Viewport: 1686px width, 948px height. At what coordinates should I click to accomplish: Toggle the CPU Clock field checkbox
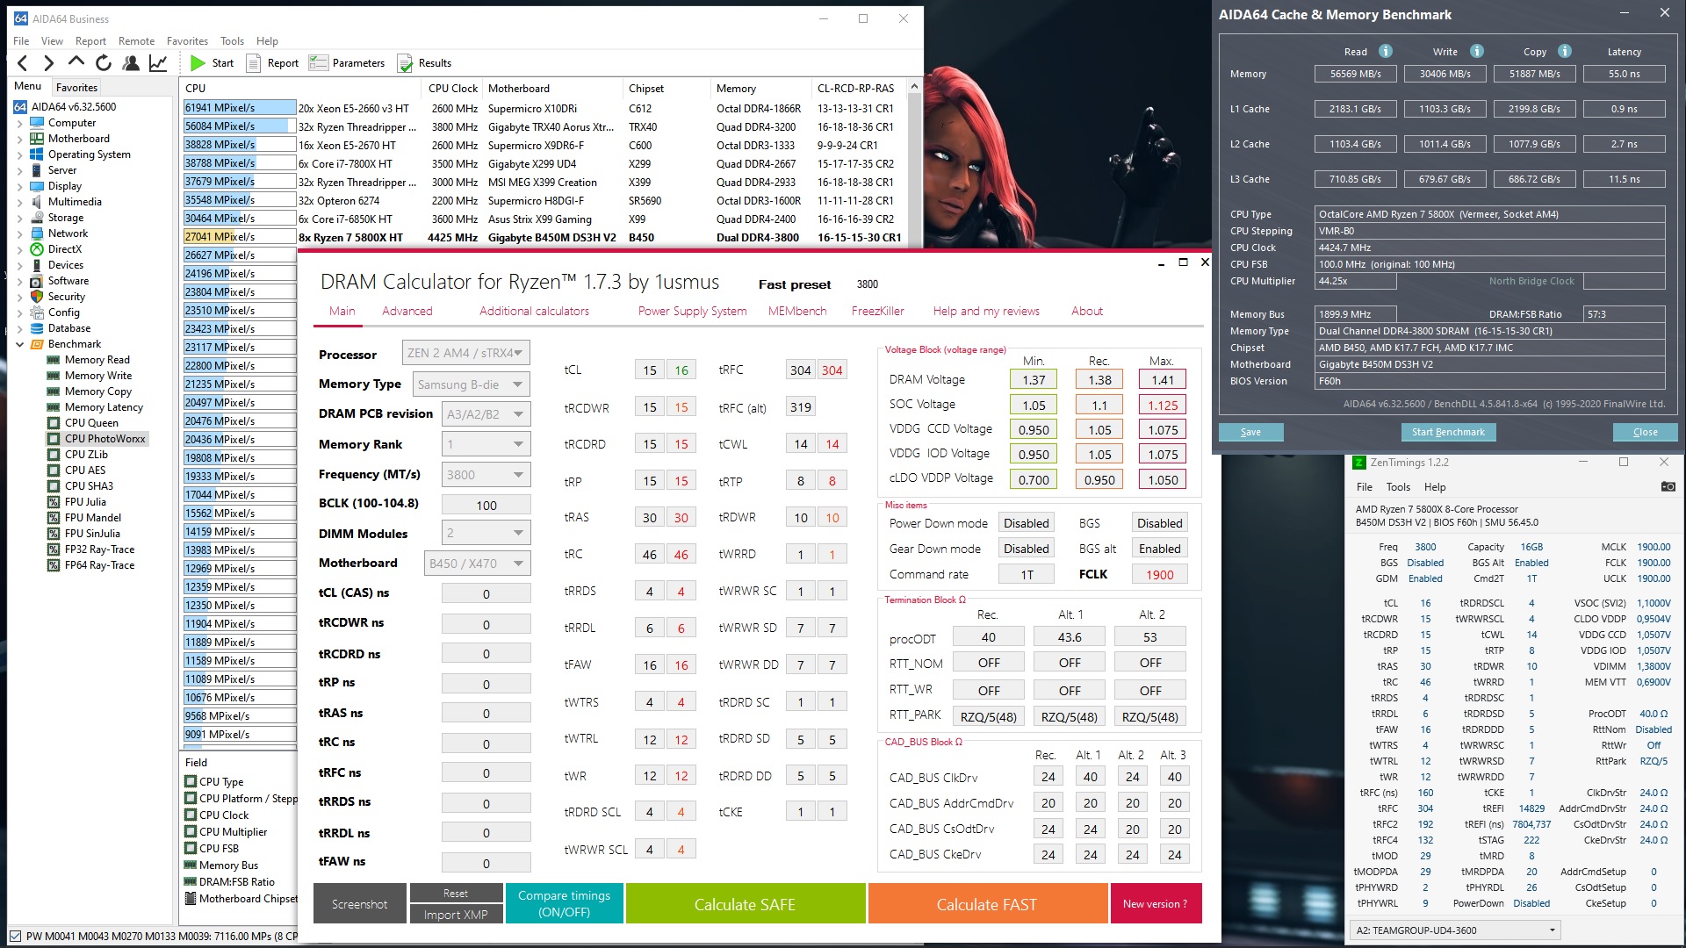point(191,815)
